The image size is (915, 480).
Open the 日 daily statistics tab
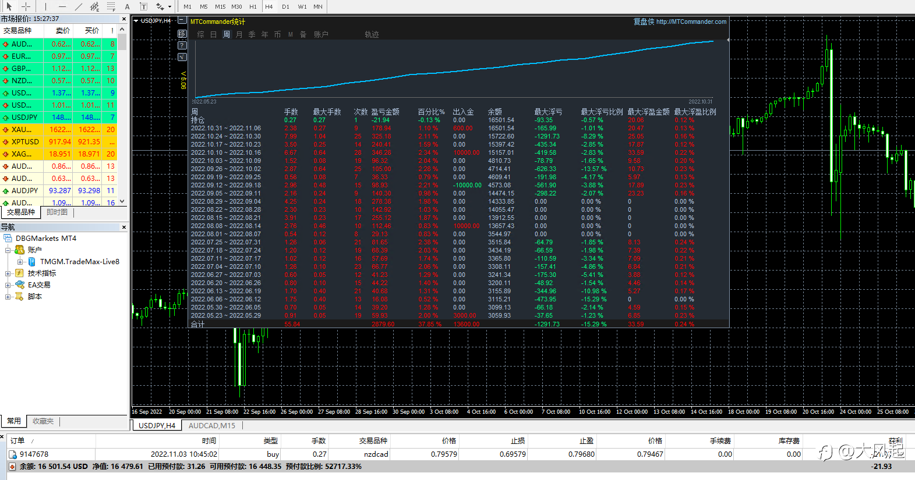click(213, 35)
